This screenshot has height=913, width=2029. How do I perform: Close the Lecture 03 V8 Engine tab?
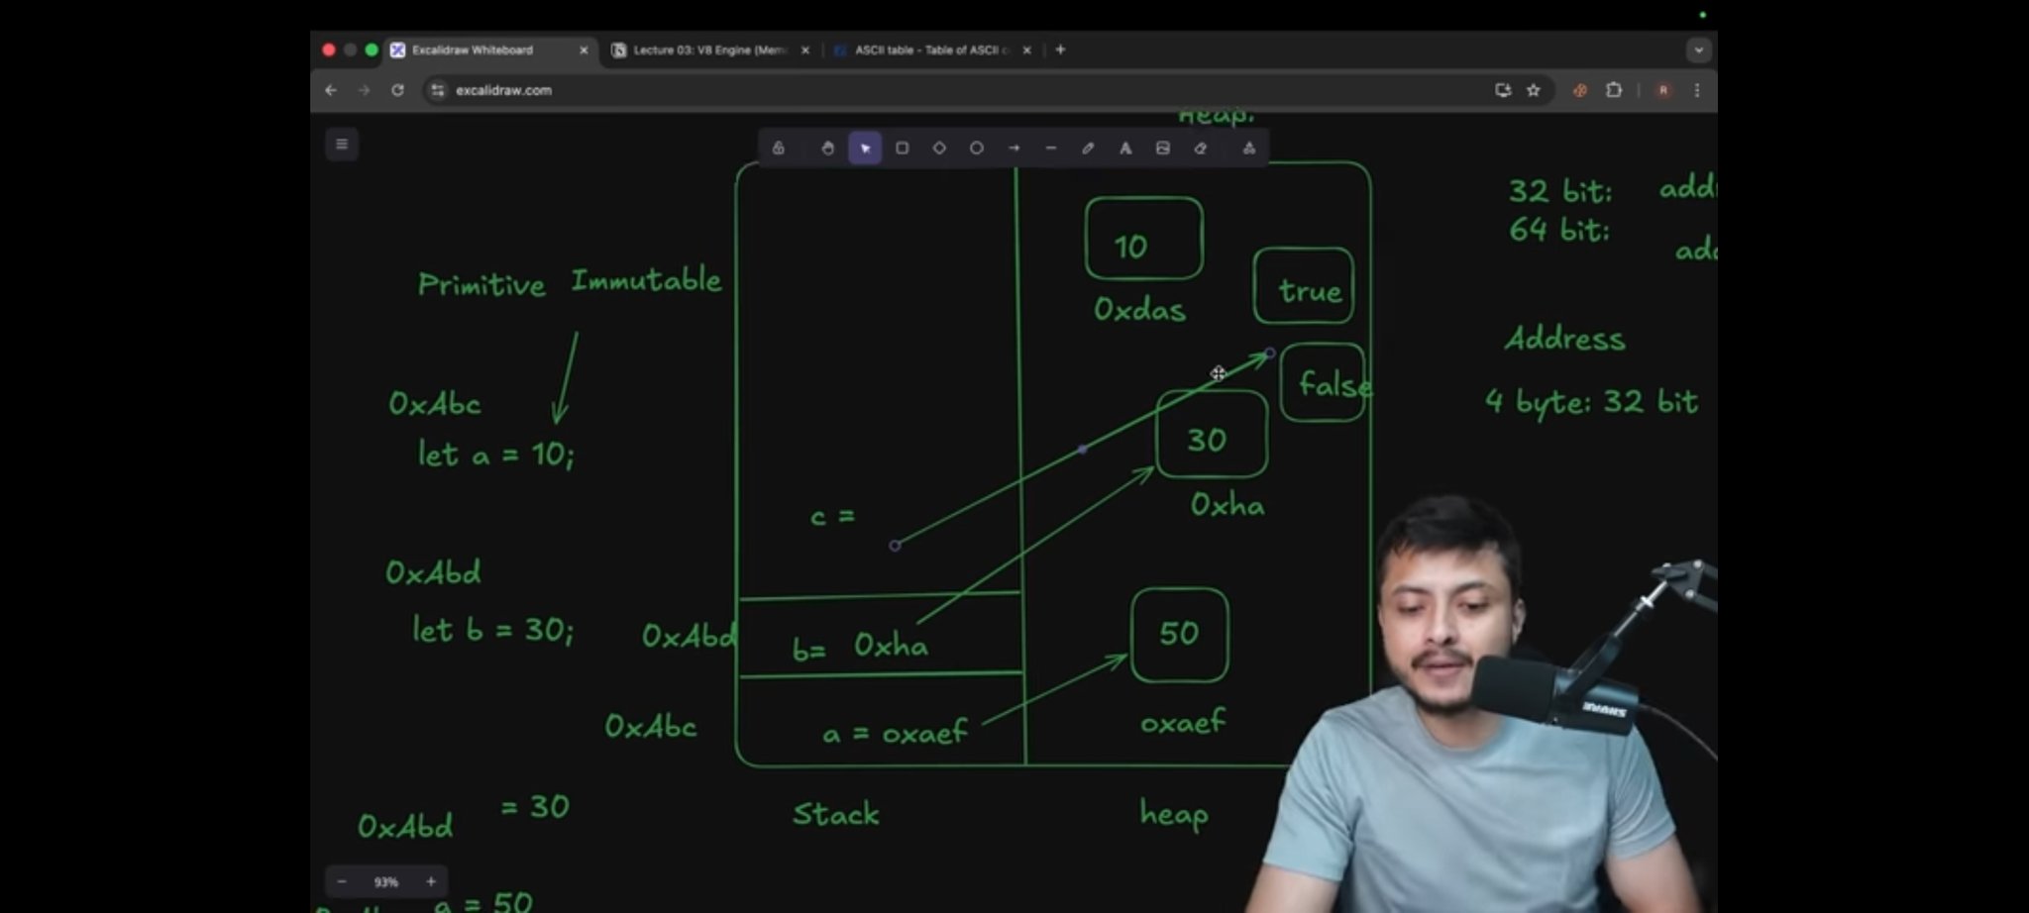click(805, 50)
